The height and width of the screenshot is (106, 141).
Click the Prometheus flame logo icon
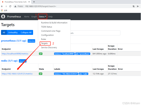pos(3,17)
